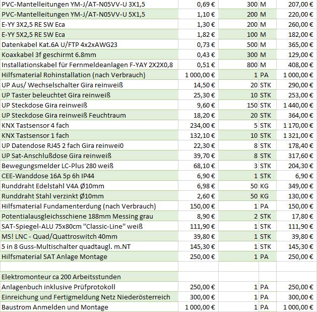317x312 pixels.
Task: Click total '1 440,00 €'
Action: click(x=298, y=106)
